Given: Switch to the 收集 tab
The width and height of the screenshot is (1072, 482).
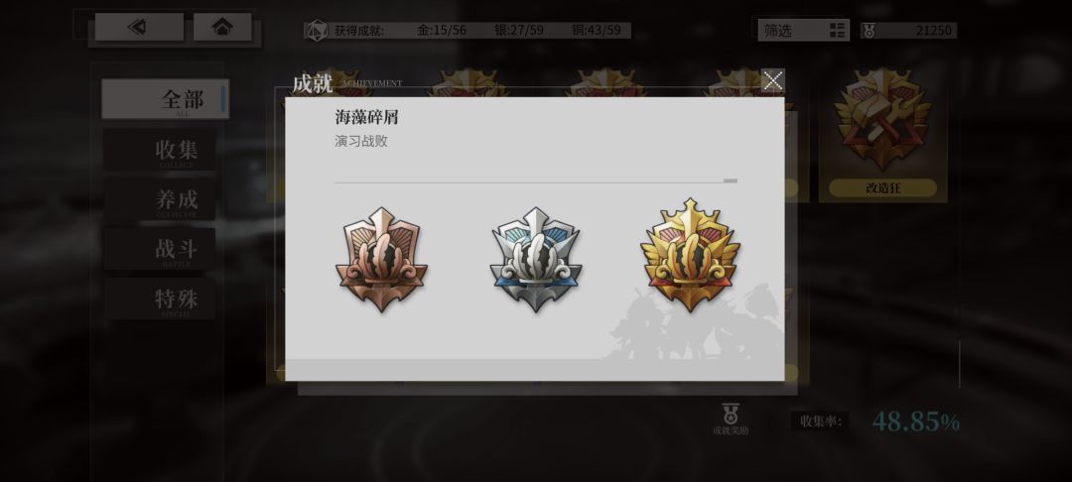Looking at the screenshot, I should pos(160,150).
